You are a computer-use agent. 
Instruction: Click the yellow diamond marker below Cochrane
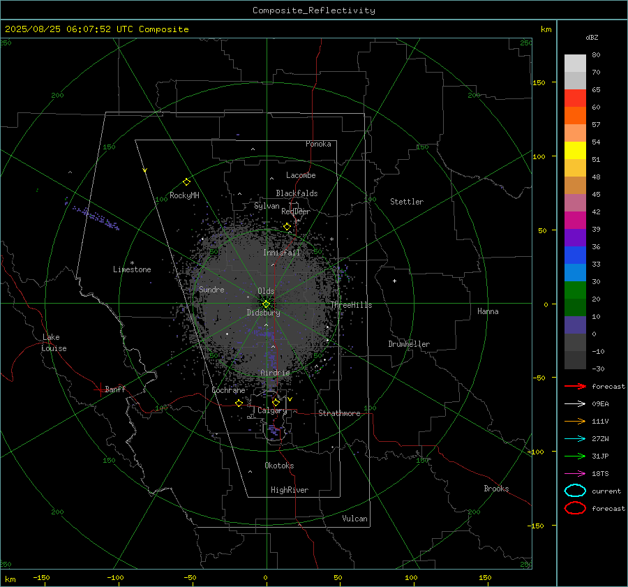(x=239, y=403)
